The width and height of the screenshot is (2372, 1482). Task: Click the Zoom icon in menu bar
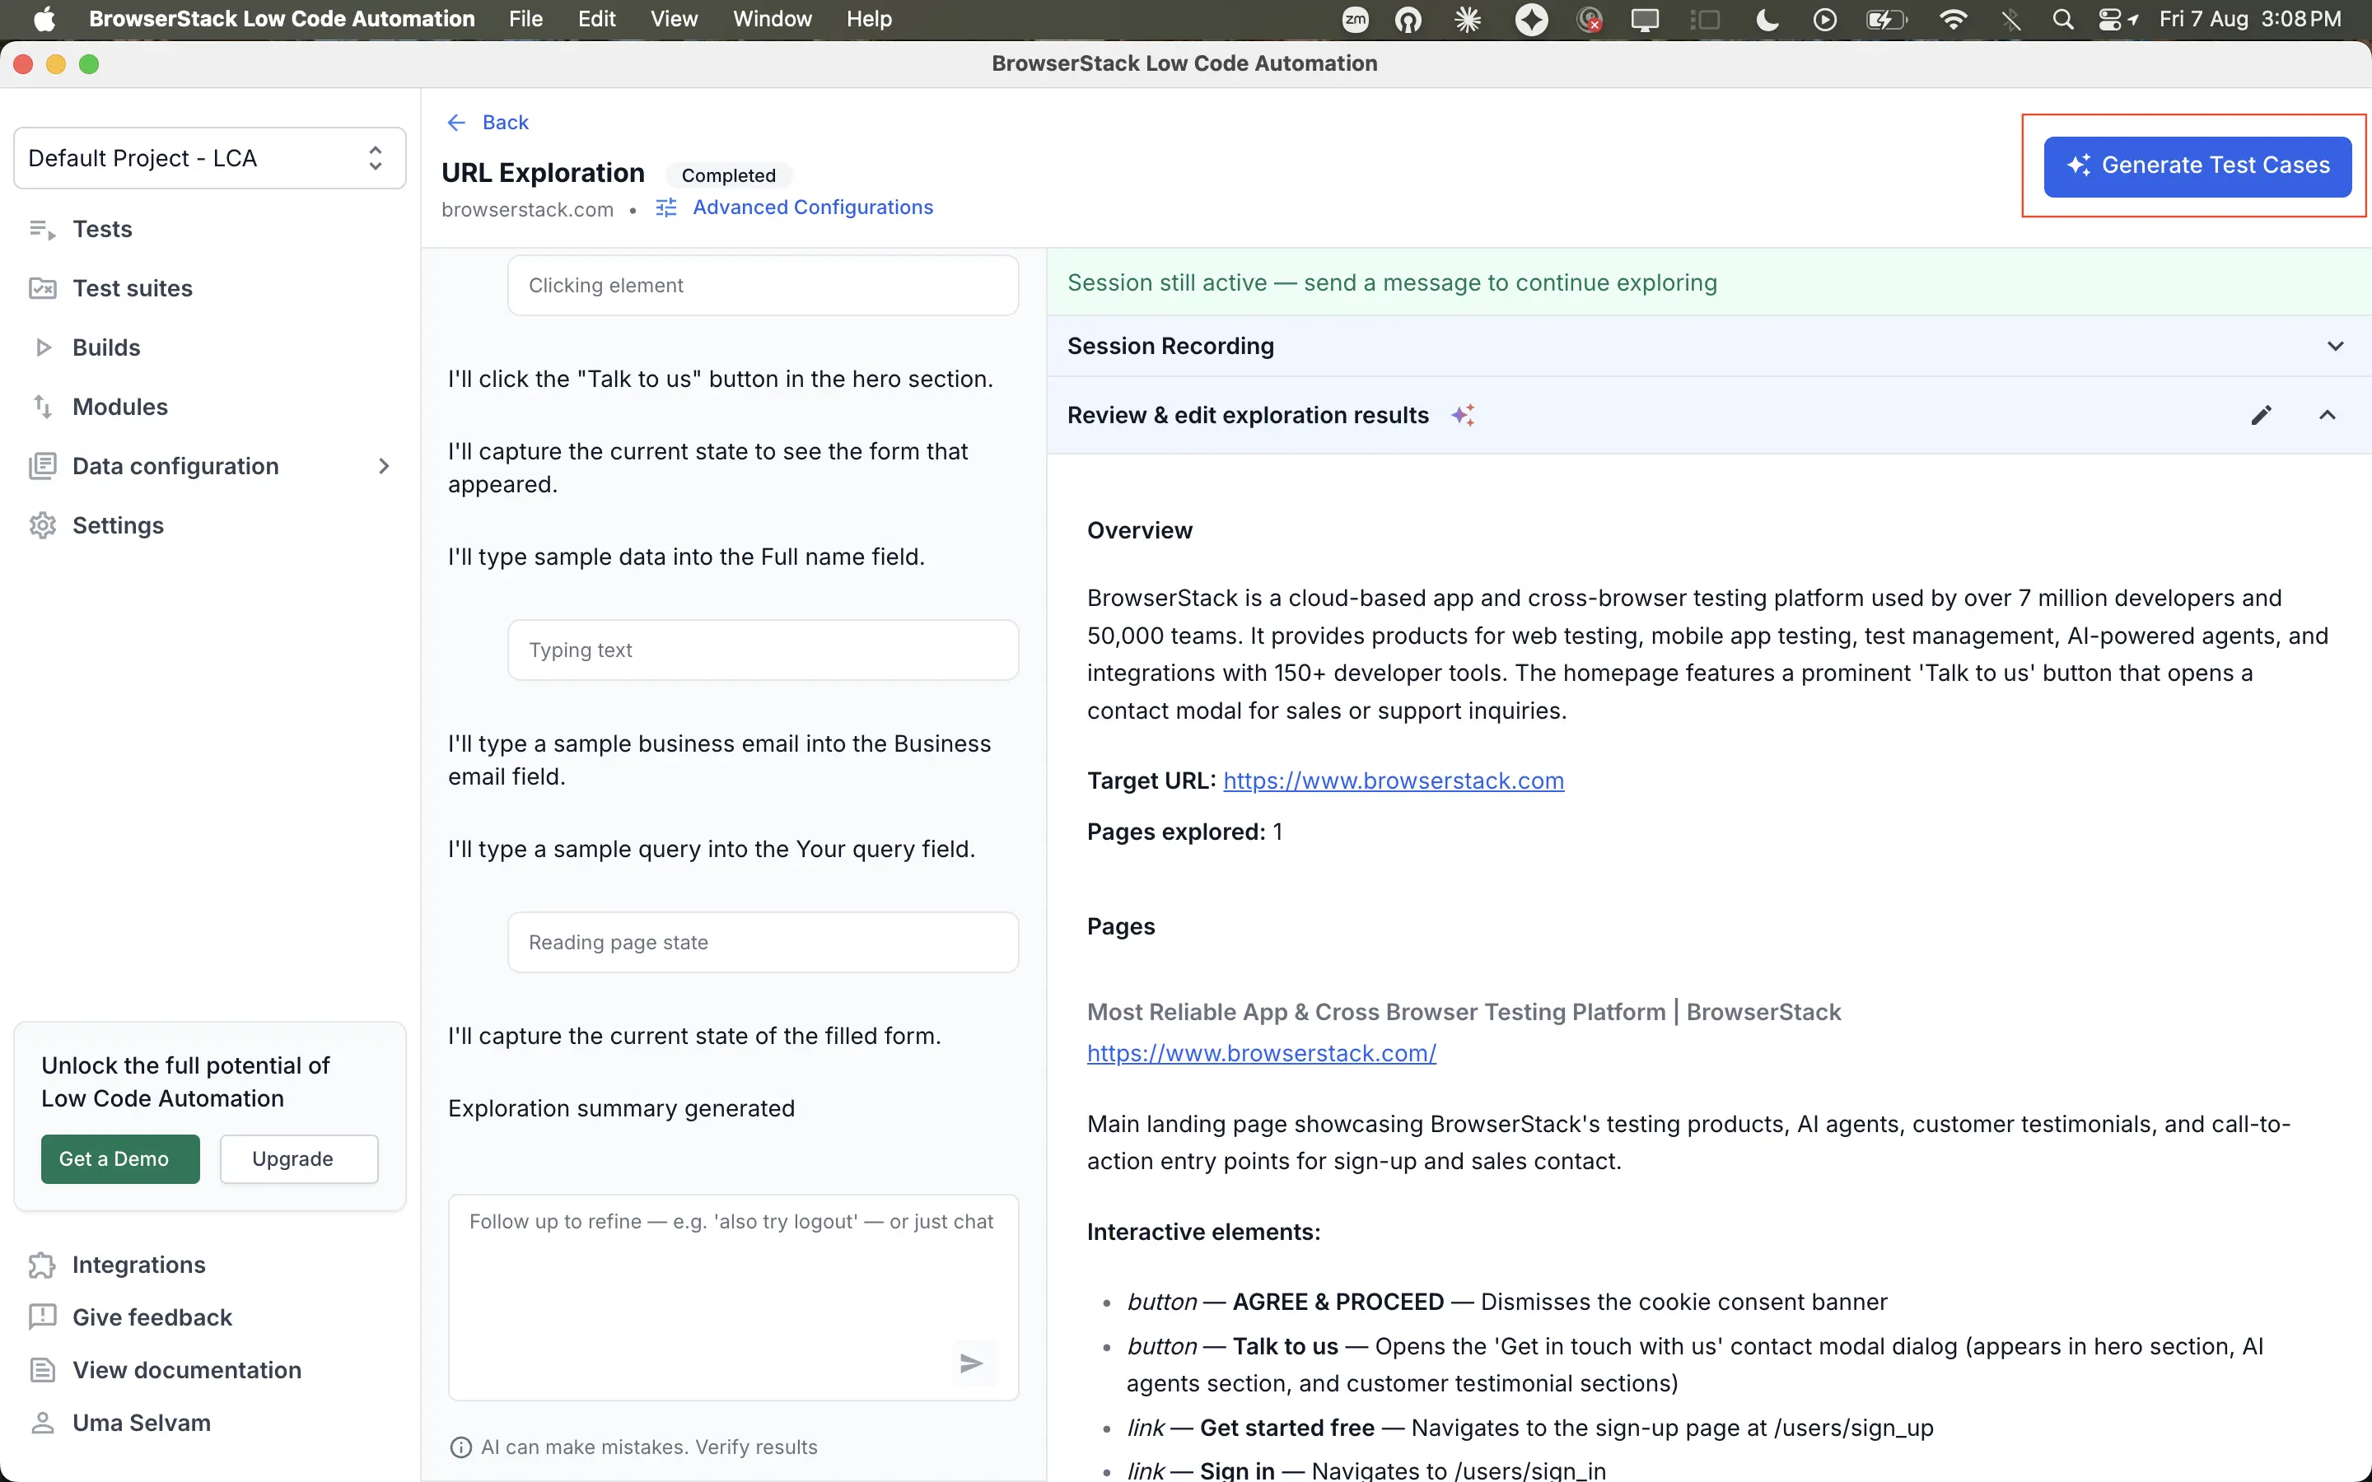(x=1356, y=20)
